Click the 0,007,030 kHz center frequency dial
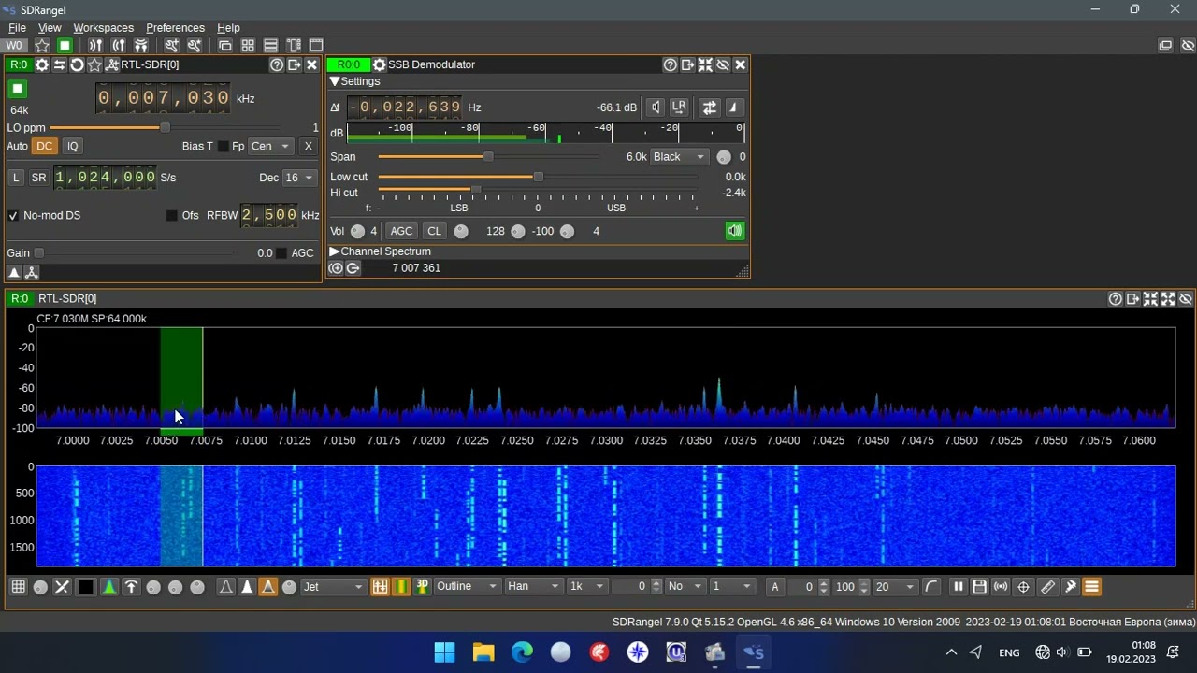The height and width of the screenshot is (673, 1197). click(164, 98)
